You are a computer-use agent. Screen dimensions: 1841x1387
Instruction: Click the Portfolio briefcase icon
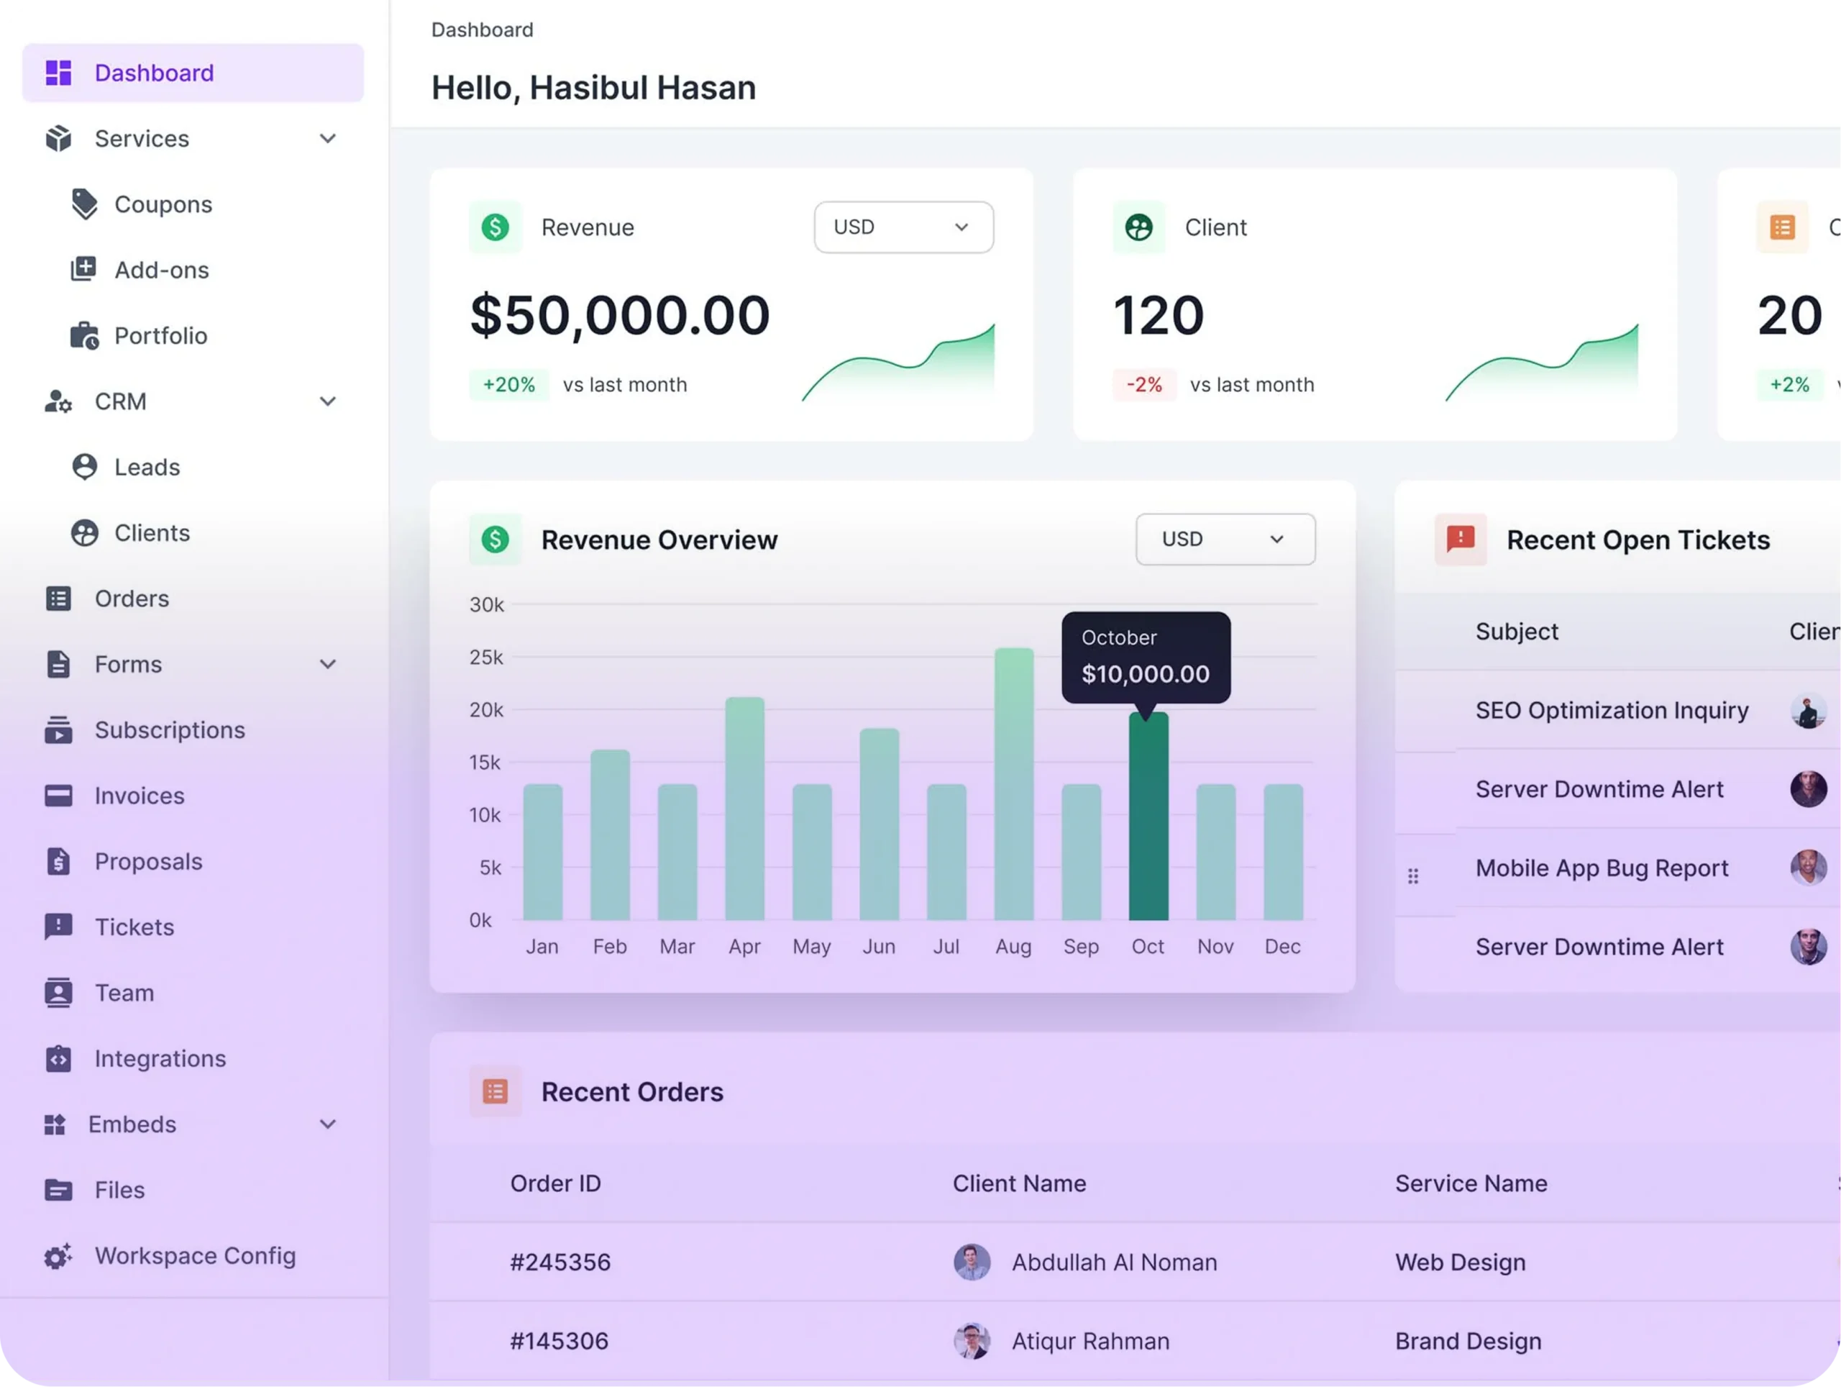pyautogui.click(x=84, y=335)
